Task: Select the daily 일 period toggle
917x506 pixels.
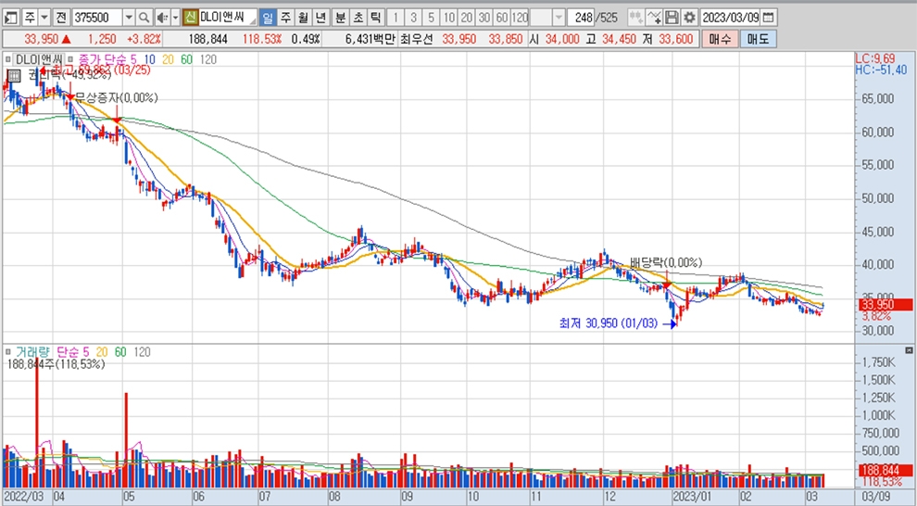Action: [267, 18]
